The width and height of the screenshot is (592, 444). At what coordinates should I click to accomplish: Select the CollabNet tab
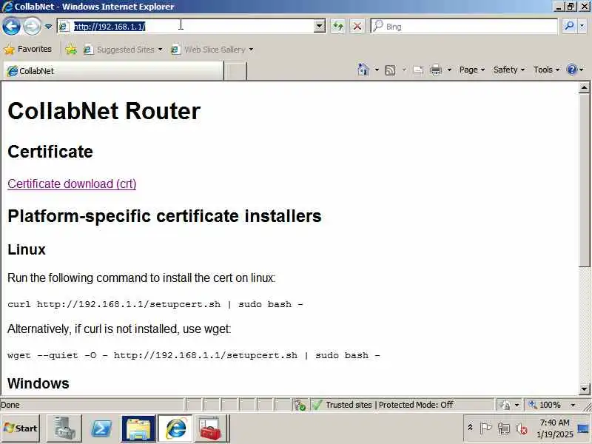pyautogui.click(x=113, y=71)
